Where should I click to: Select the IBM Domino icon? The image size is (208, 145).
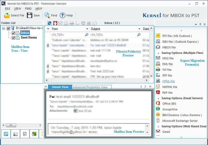point(158,115)
